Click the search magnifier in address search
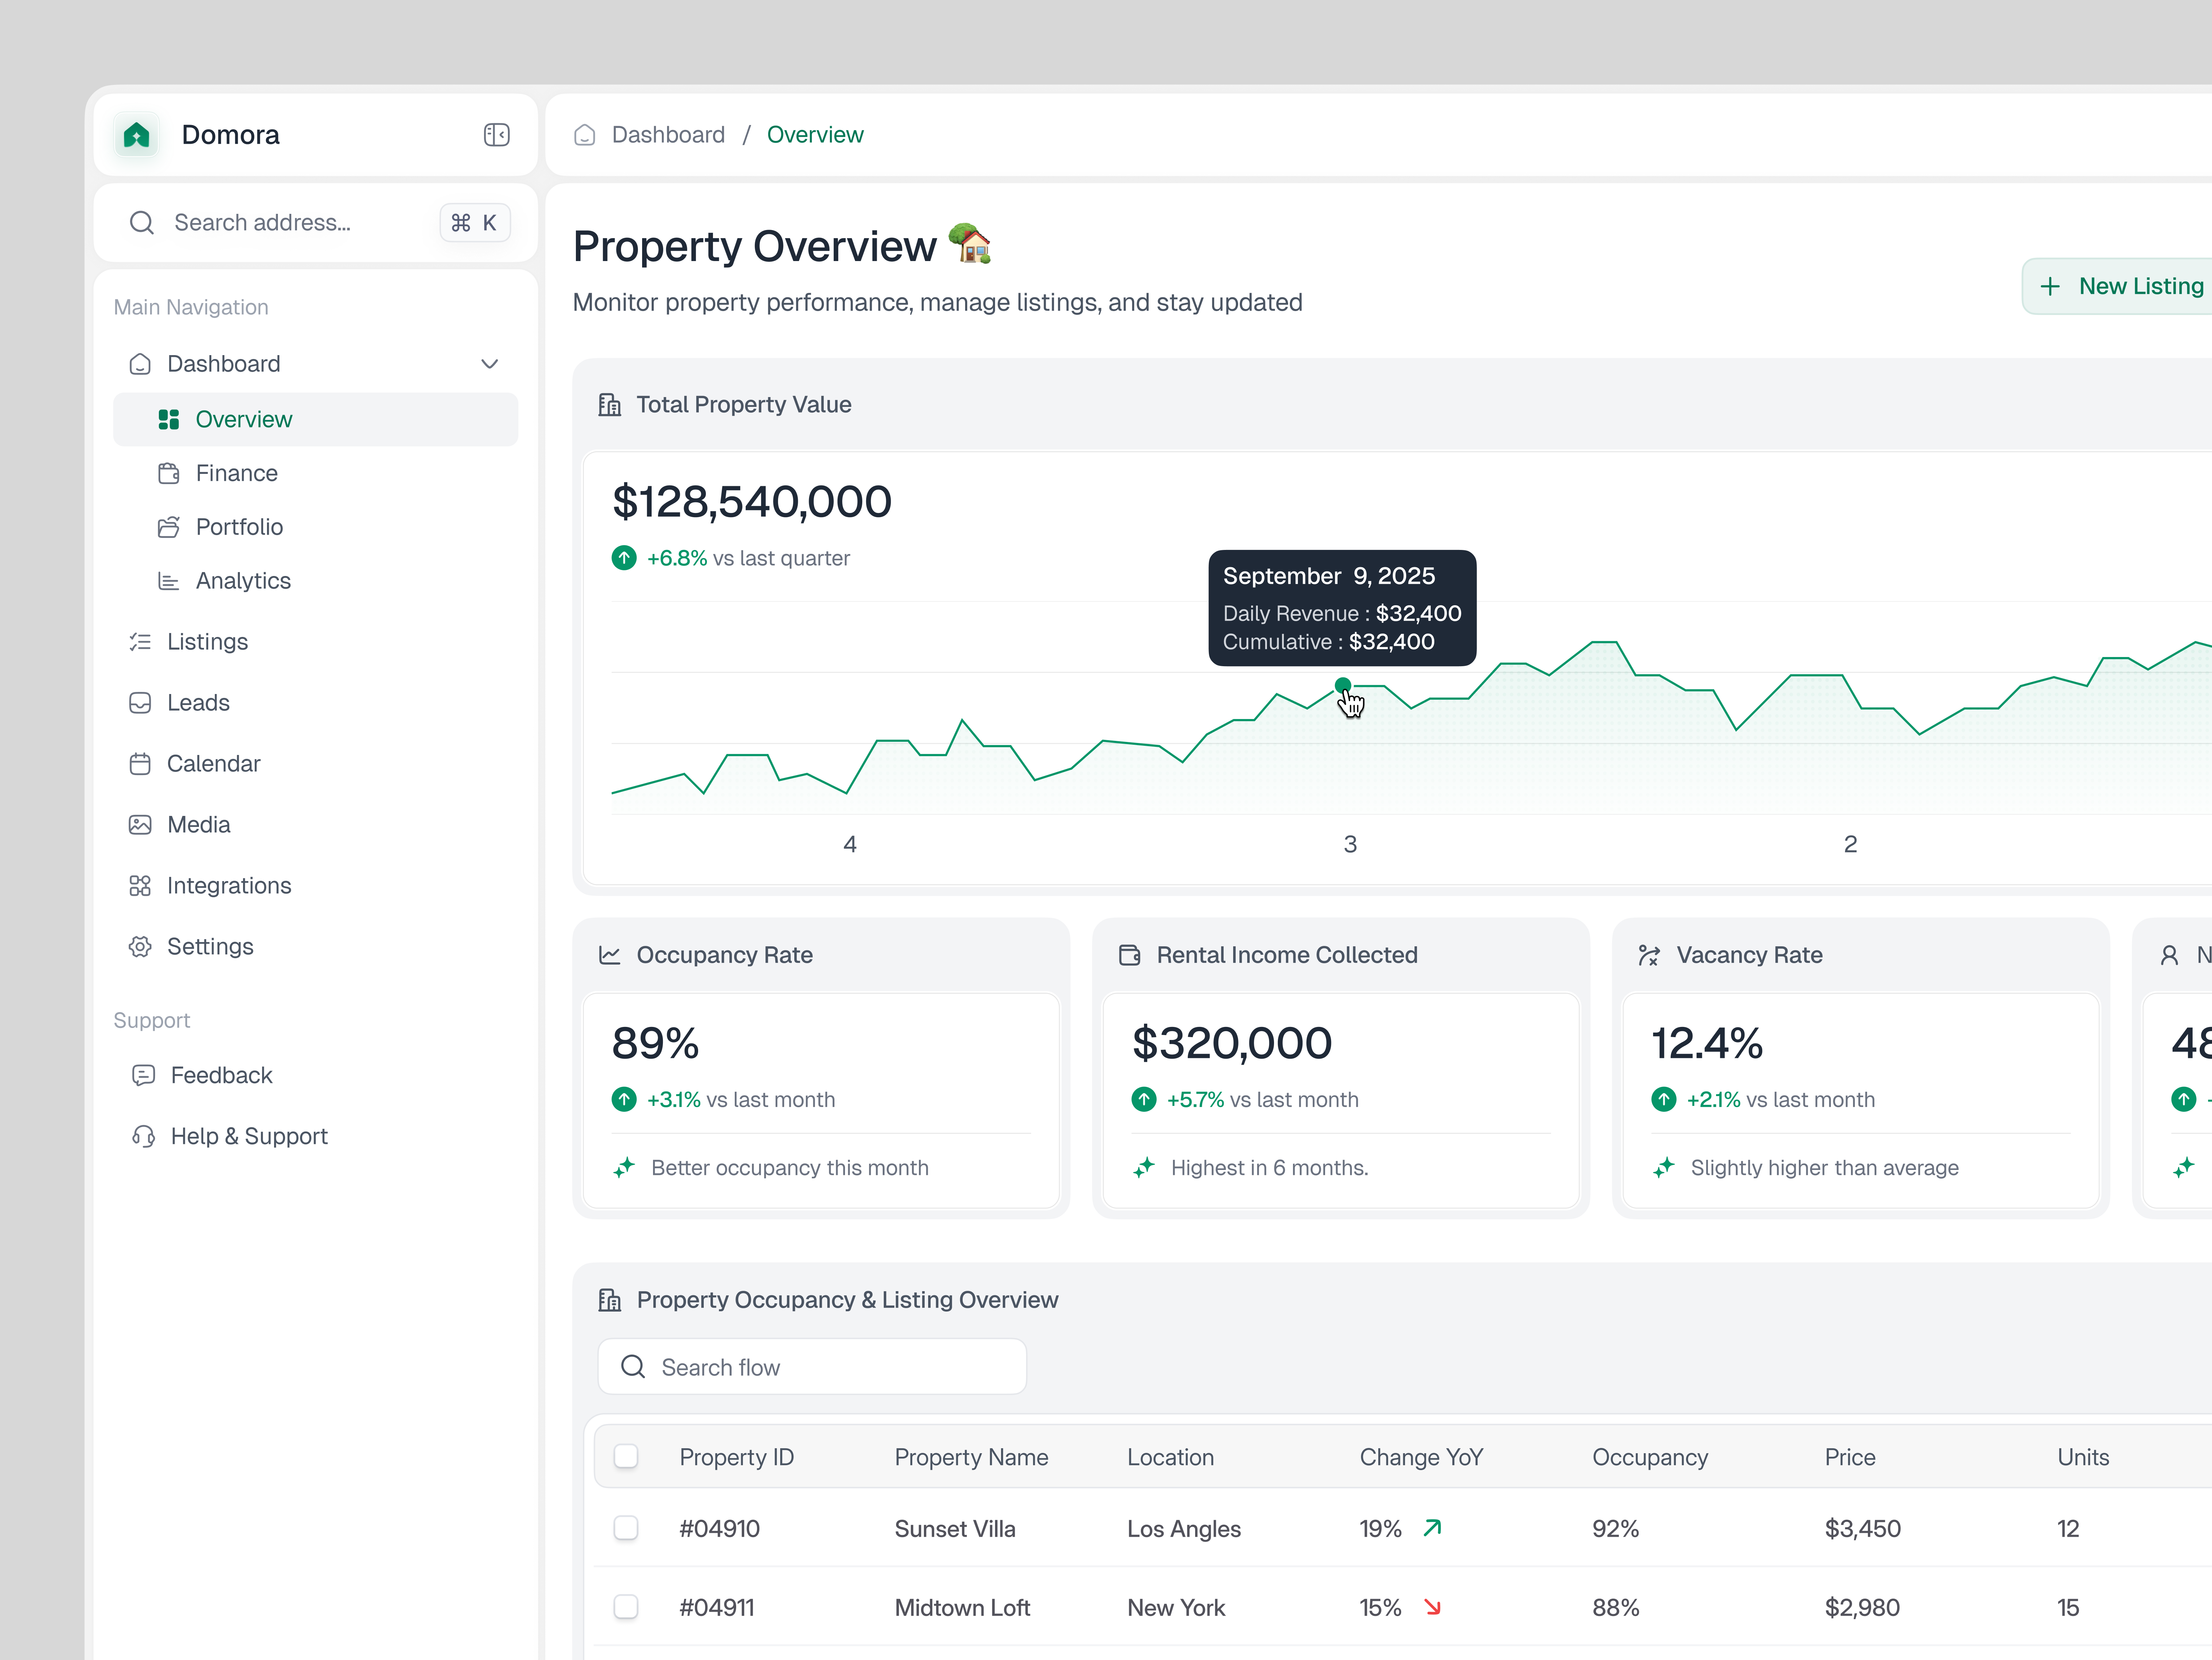The image size is (2212, 1660). click(x=141, y=222)
